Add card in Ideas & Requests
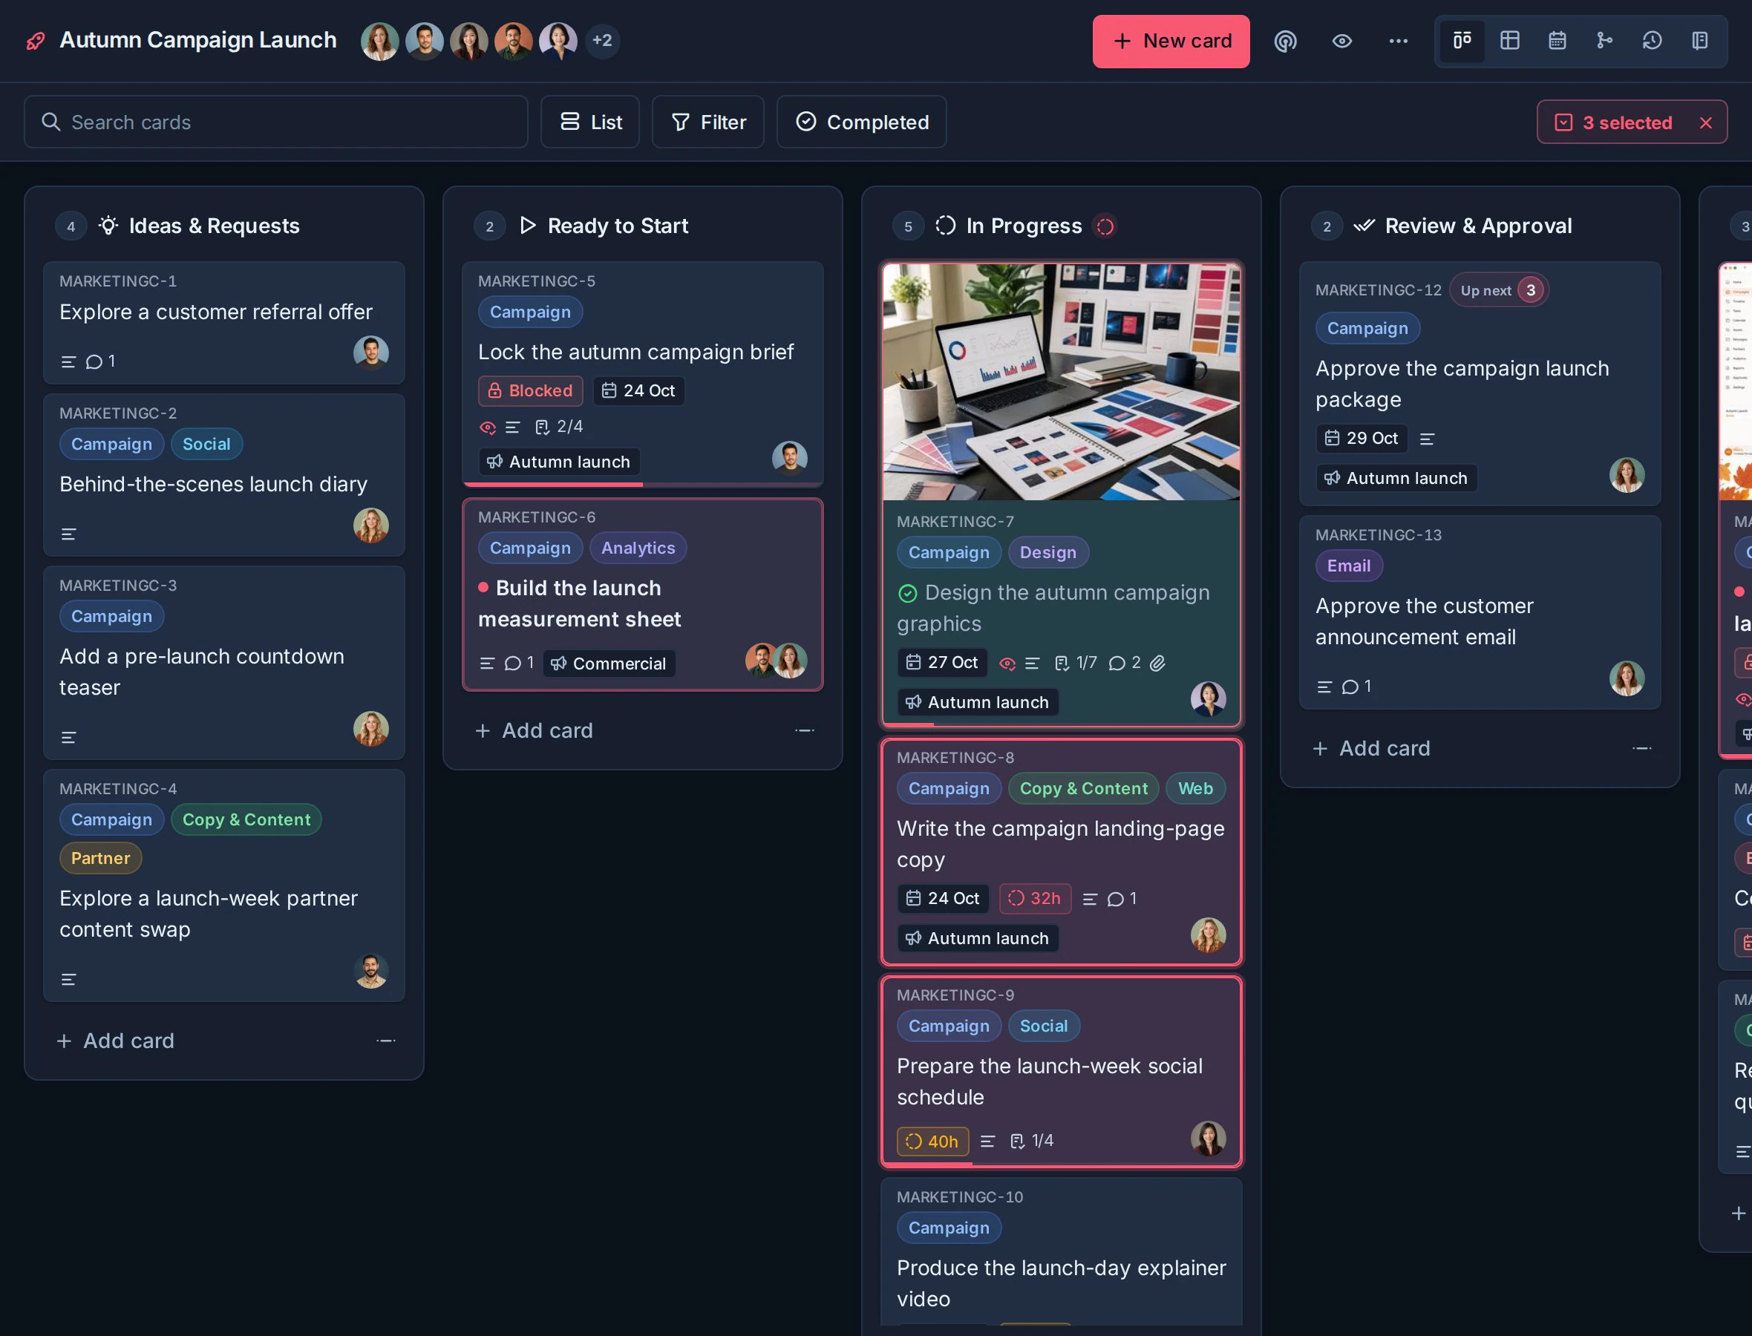1752x1336 pixels. (x=115, y=1040)
